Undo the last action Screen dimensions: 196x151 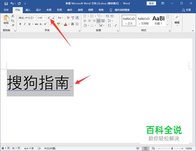click(x=12, y=3)
